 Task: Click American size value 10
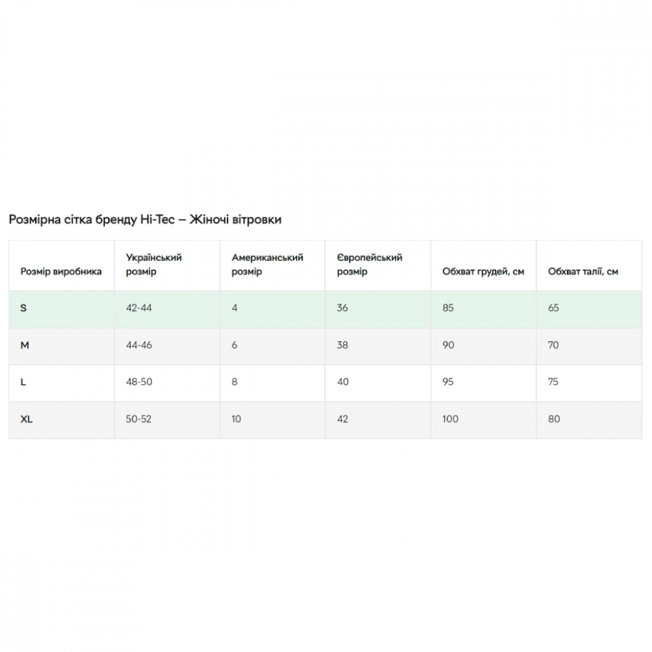[x=236, y=419]
